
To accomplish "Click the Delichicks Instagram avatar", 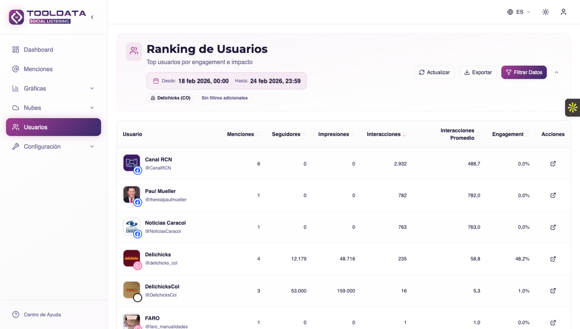I will point(131,258).
